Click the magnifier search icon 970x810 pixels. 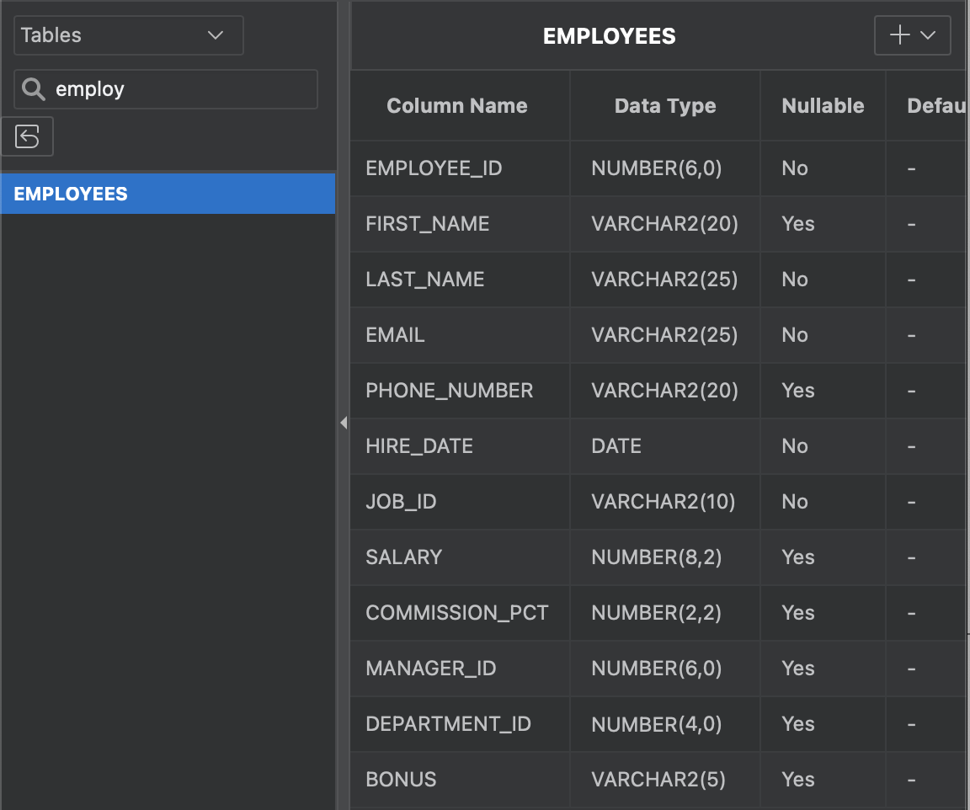pos(34,89)
